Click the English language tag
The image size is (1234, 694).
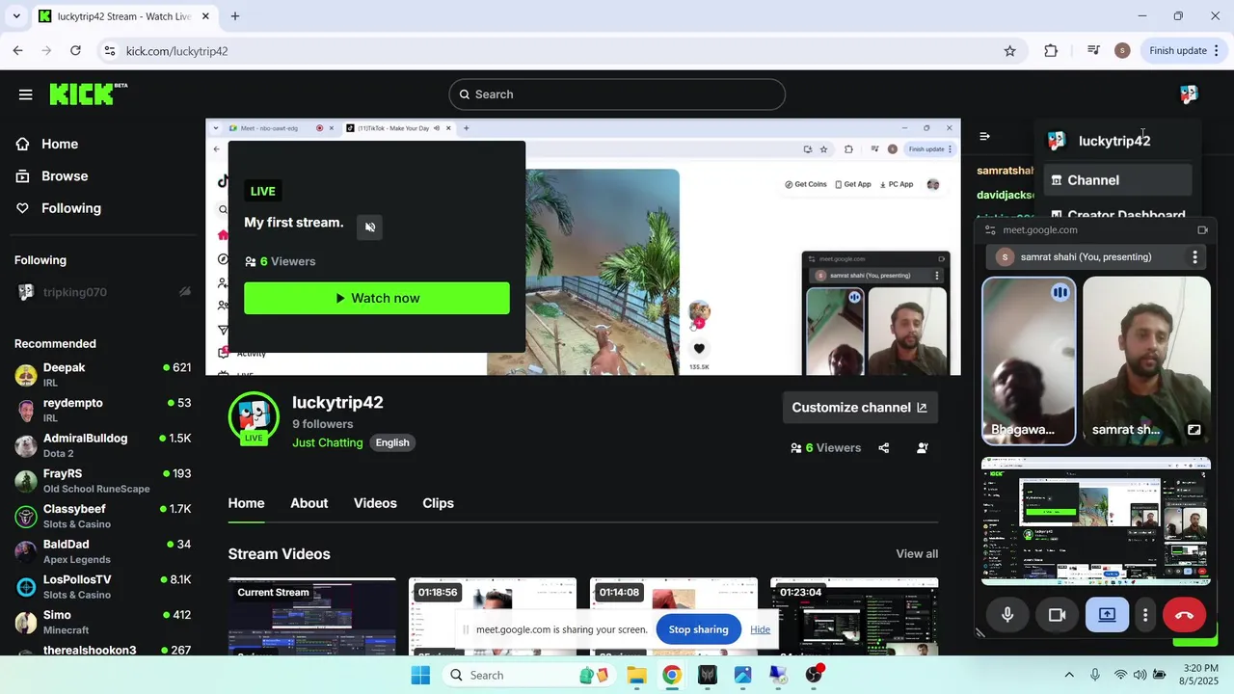[392, 442]
